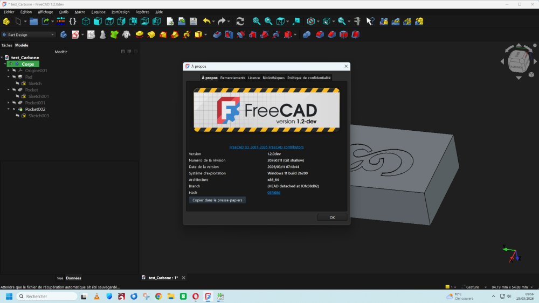
Task: Open the PartDesign menu
Action: [120, 12]
